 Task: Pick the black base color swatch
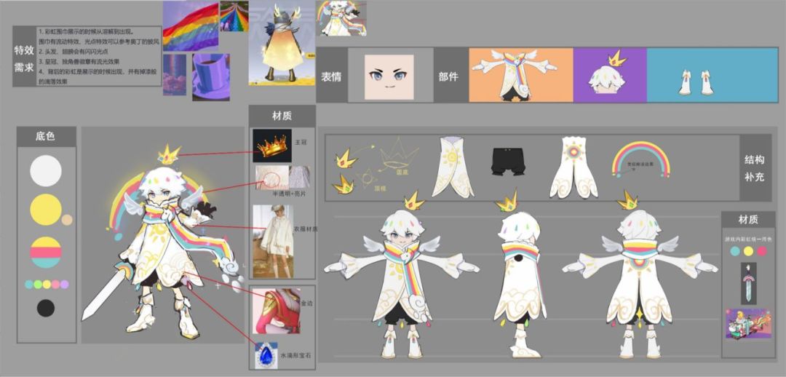(x=46, y=308)
